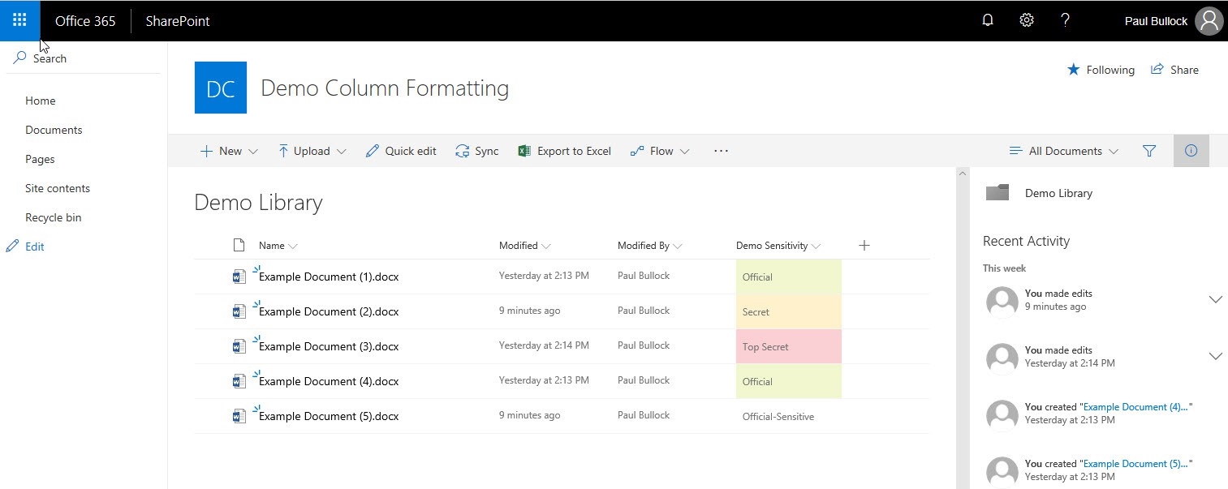Expand the New dropdown menu

[229, 151]
